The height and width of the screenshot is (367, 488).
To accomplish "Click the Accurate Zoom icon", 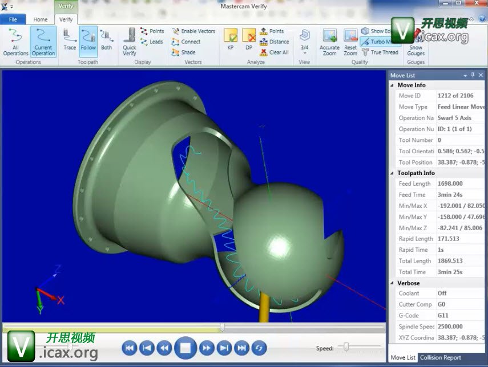I will 329,40.
